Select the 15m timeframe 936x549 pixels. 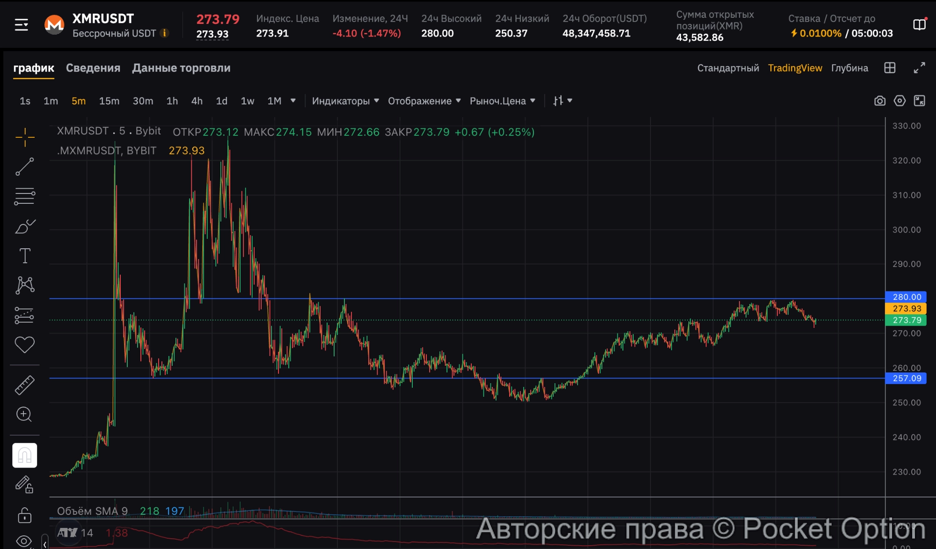tap(109, 101)
